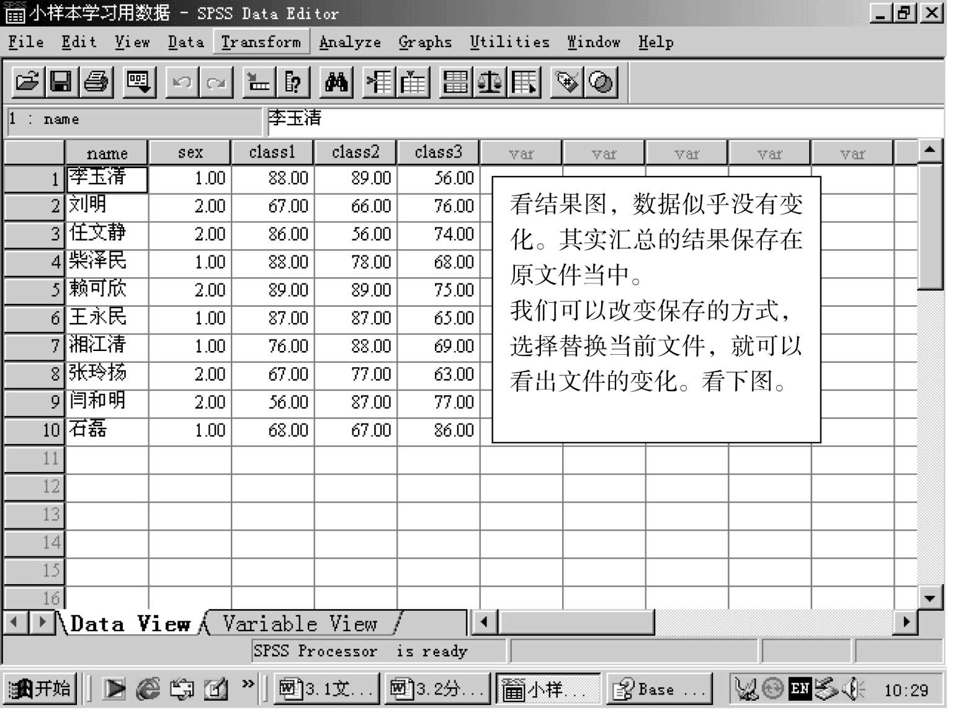This screenshot has width=953, height=715.
Task: Switch to the Variable View tab
Action: pos(300,623)
